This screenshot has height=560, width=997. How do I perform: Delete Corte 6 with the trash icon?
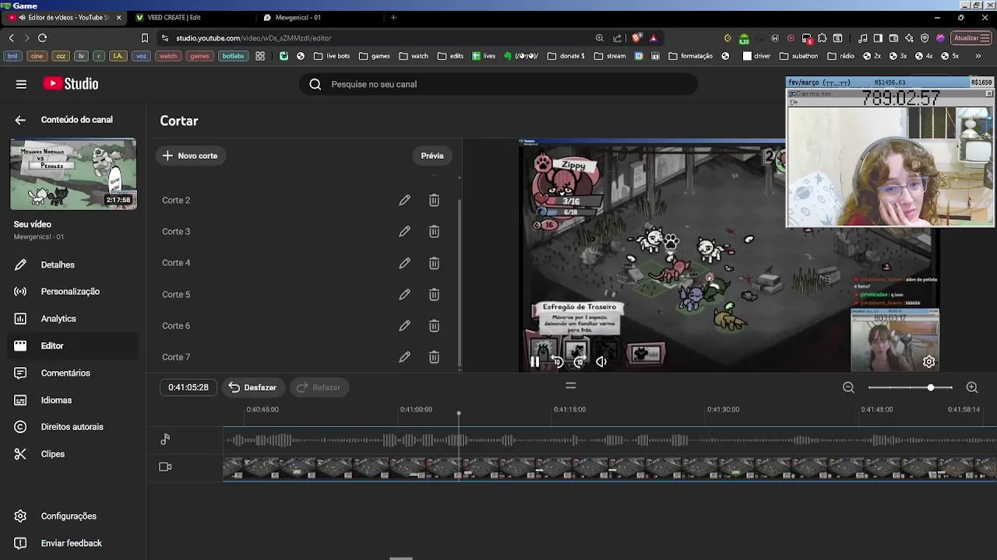(434, 326)
